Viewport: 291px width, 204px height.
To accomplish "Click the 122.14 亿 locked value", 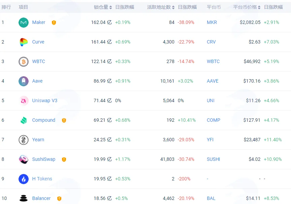I will click(x=101, y=61).
